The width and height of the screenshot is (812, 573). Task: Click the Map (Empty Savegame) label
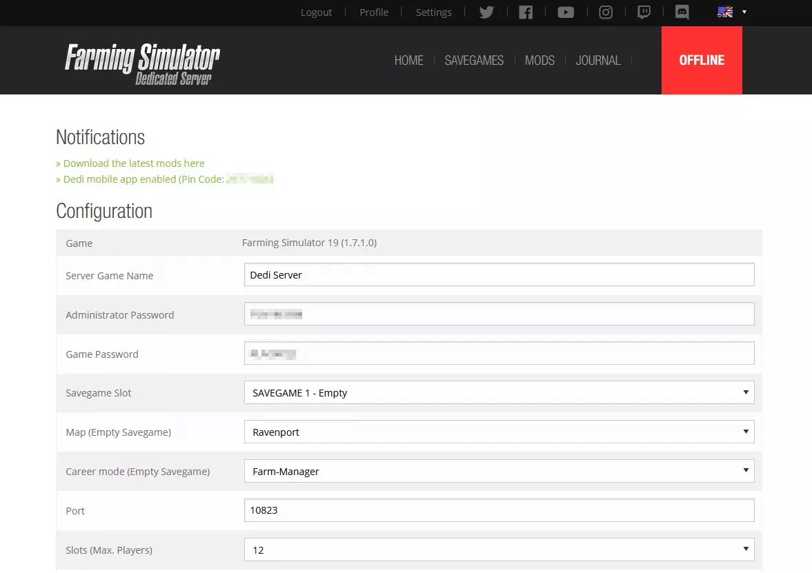118,432
